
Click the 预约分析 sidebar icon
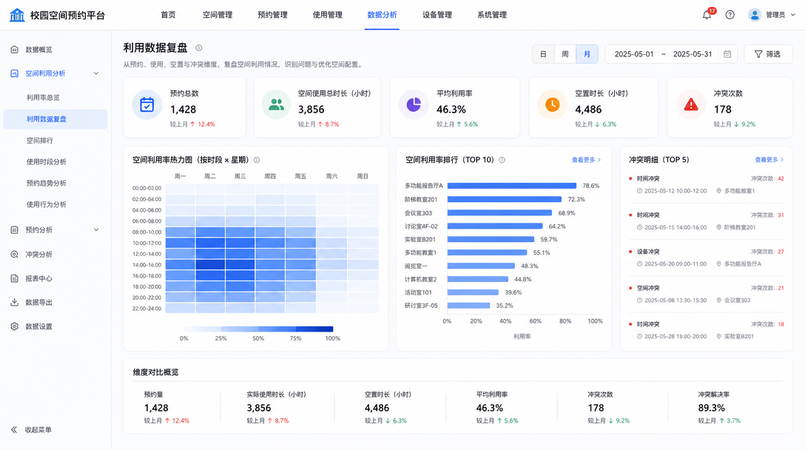pyautogui.click(x=14, y=229)
